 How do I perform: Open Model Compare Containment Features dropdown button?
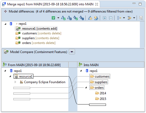72,52
